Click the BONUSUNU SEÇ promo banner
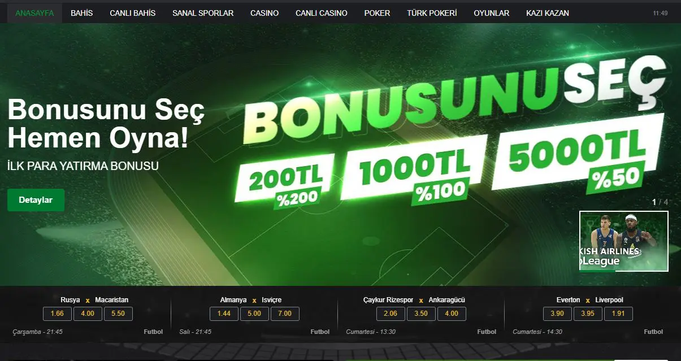Image resolution: width=681 pixels, height=361 pixels. (x=446, y=135)
